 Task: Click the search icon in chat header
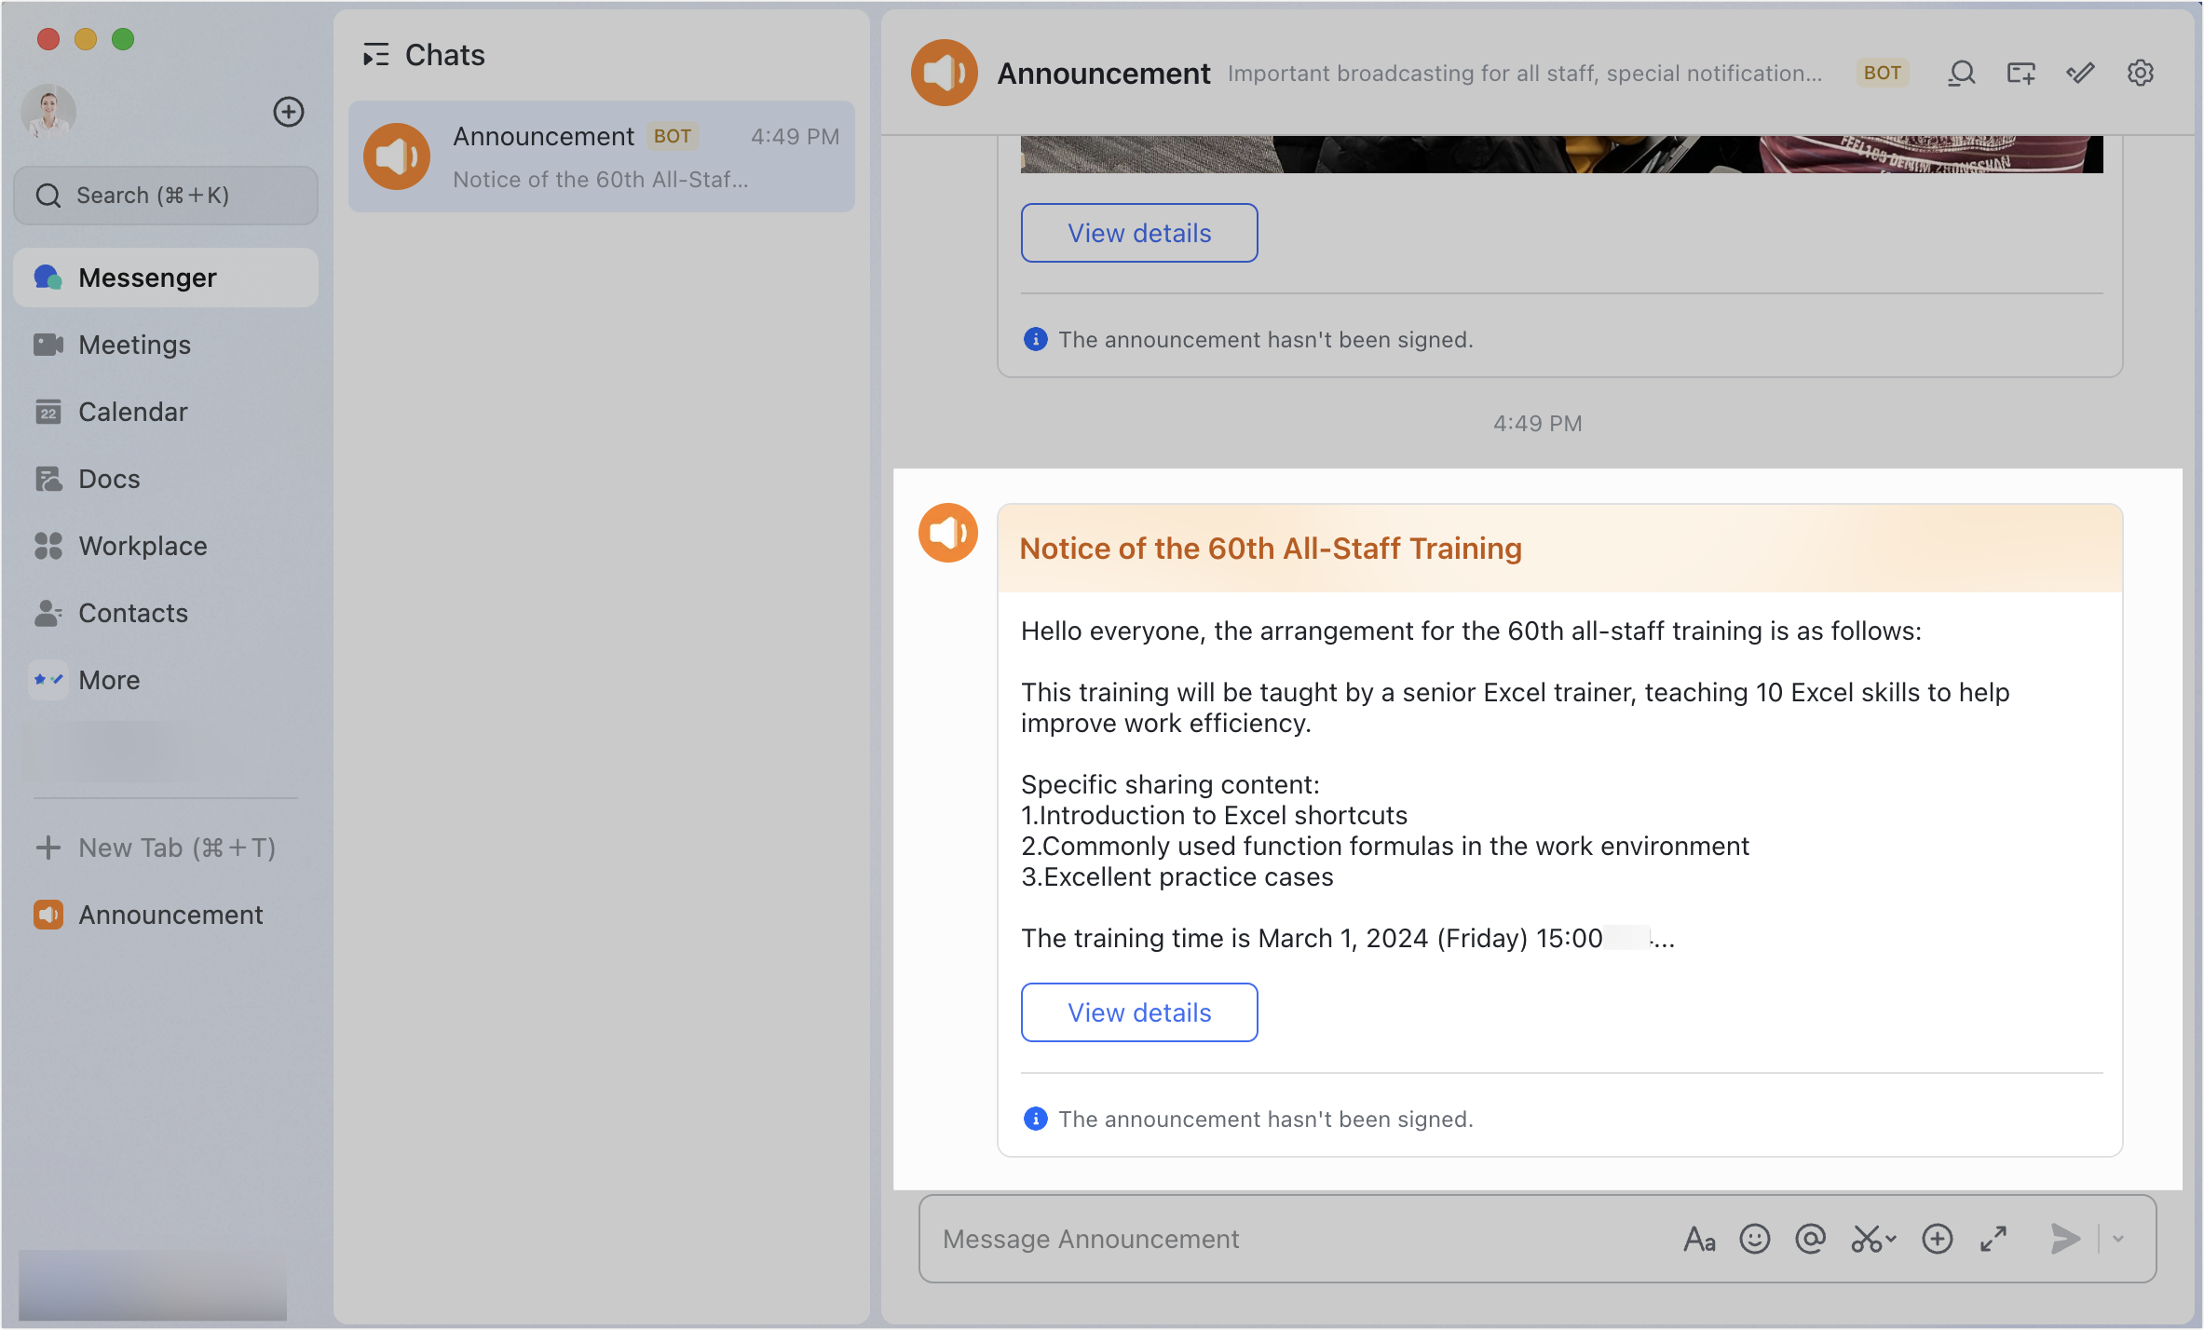click(x=1962, y=73)
